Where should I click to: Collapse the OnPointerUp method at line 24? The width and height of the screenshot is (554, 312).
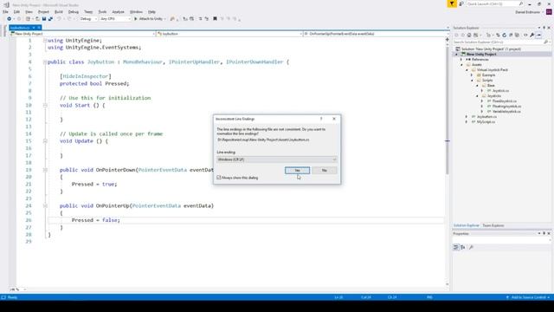click(45, 205)
